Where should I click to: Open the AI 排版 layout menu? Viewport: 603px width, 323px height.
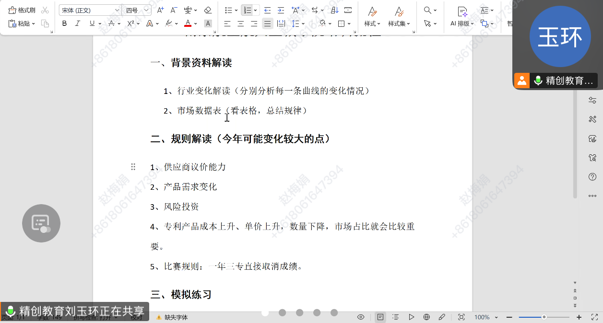(x=462, y=17)
